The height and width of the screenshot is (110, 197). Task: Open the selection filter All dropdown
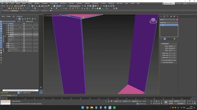tap(17, 6)
